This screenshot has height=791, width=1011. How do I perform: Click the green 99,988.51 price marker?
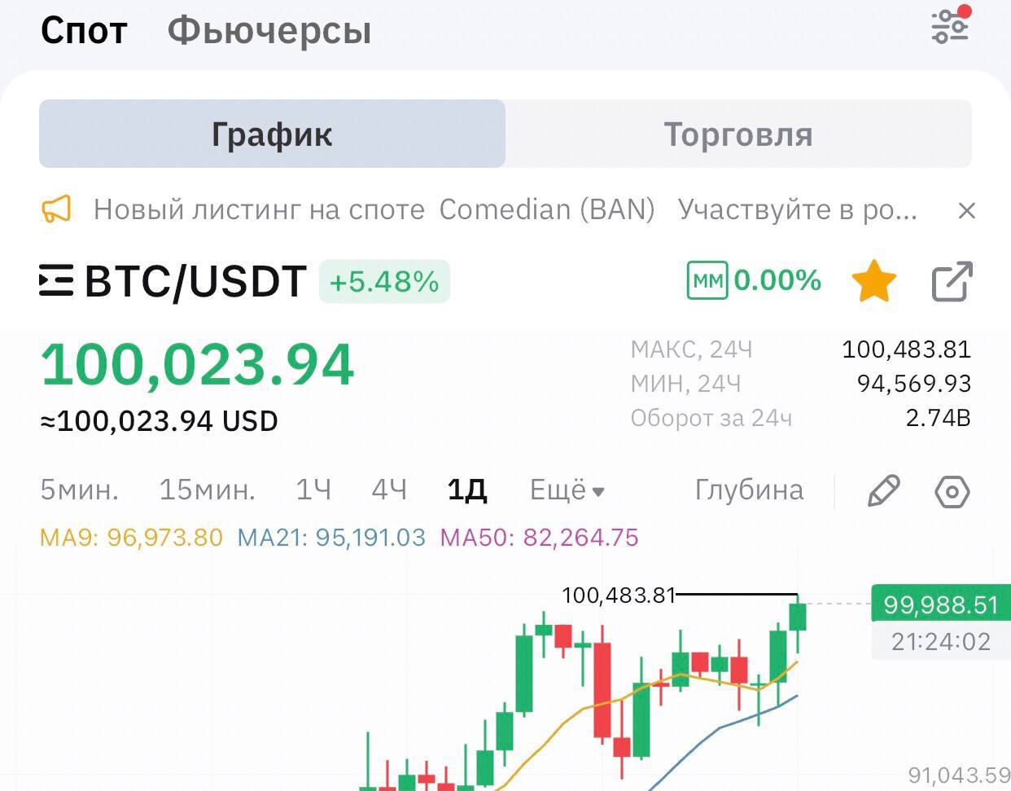pos(940,605)
